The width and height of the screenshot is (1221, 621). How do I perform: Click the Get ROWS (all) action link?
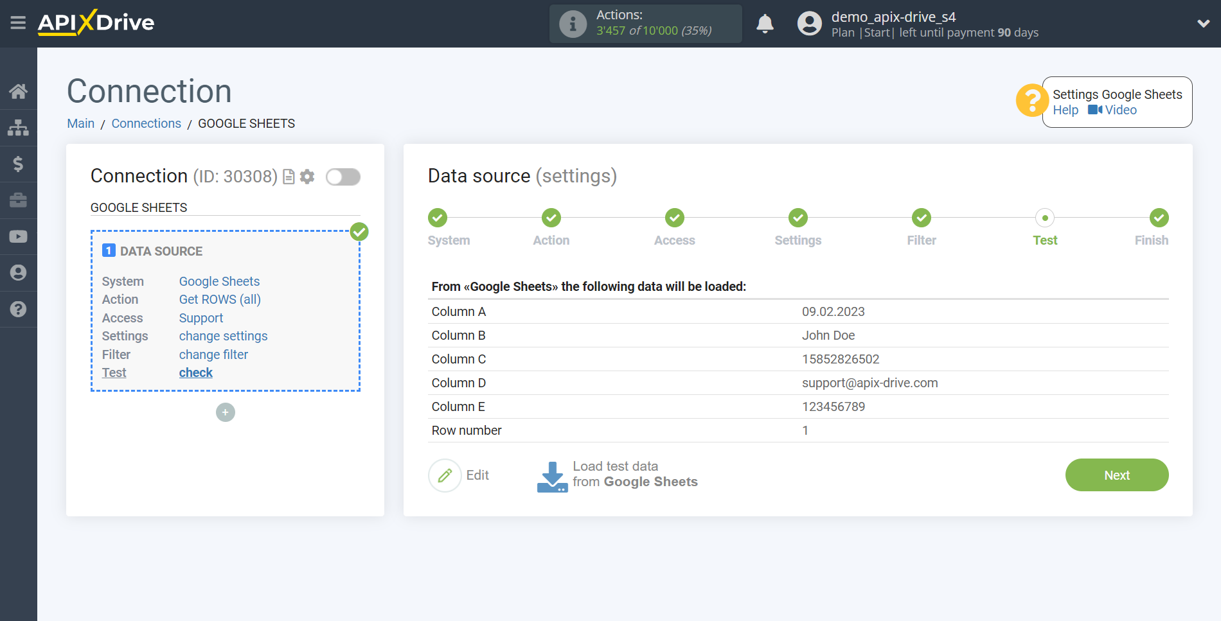220,299
